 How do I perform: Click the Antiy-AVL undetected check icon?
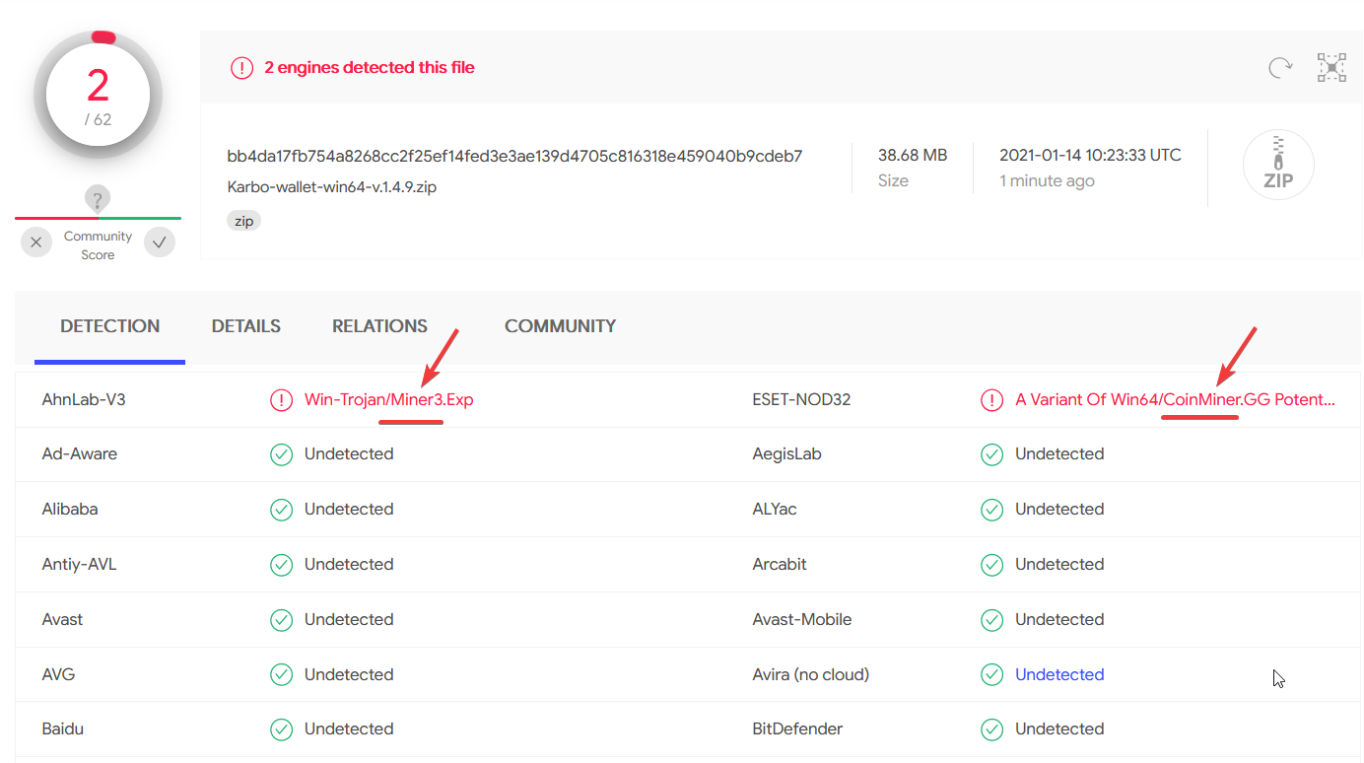(281, 565)
